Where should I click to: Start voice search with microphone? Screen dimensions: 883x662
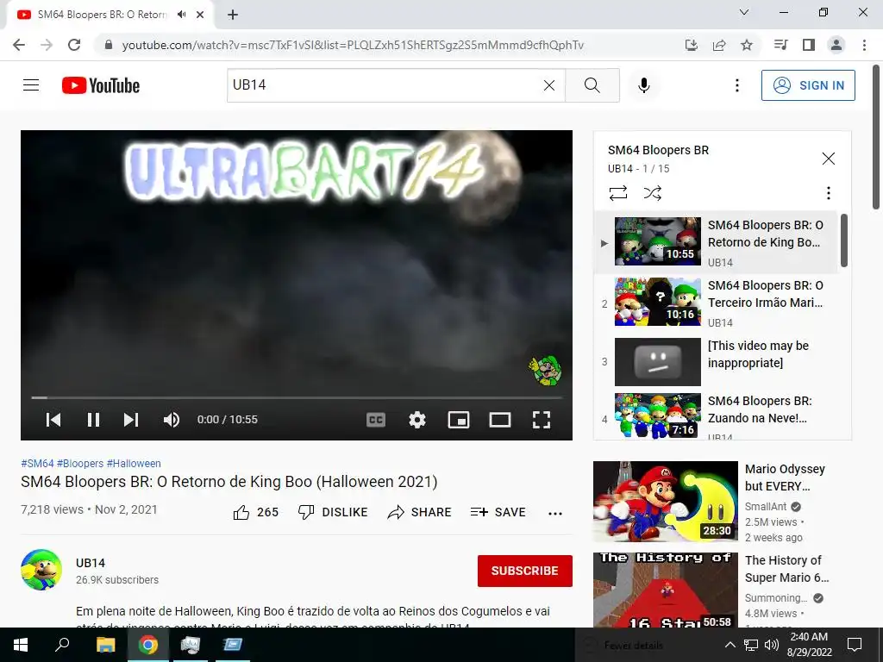coord(643,85)
